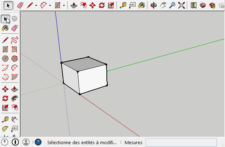Pick the Freehand drawing tool

[x=15, y=40]
